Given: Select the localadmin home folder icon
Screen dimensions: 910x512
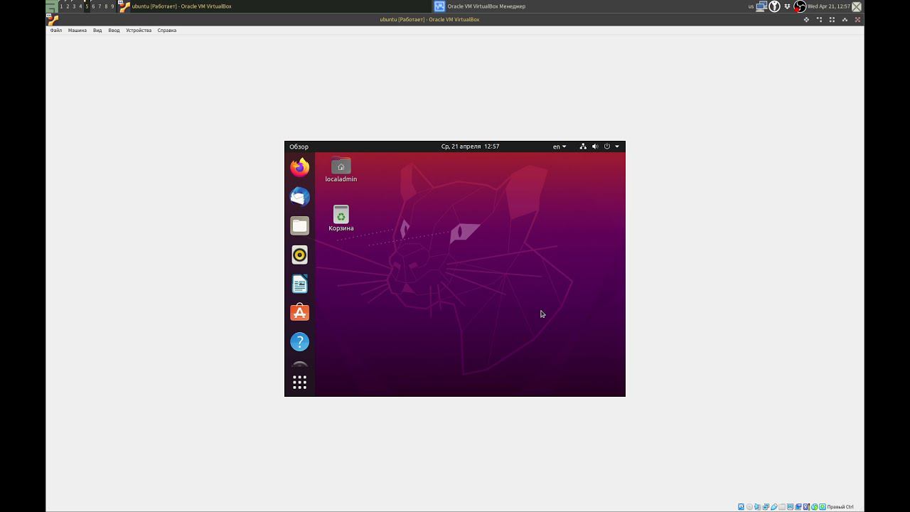Looking at the screenshot, I should [x=341, y=170].
